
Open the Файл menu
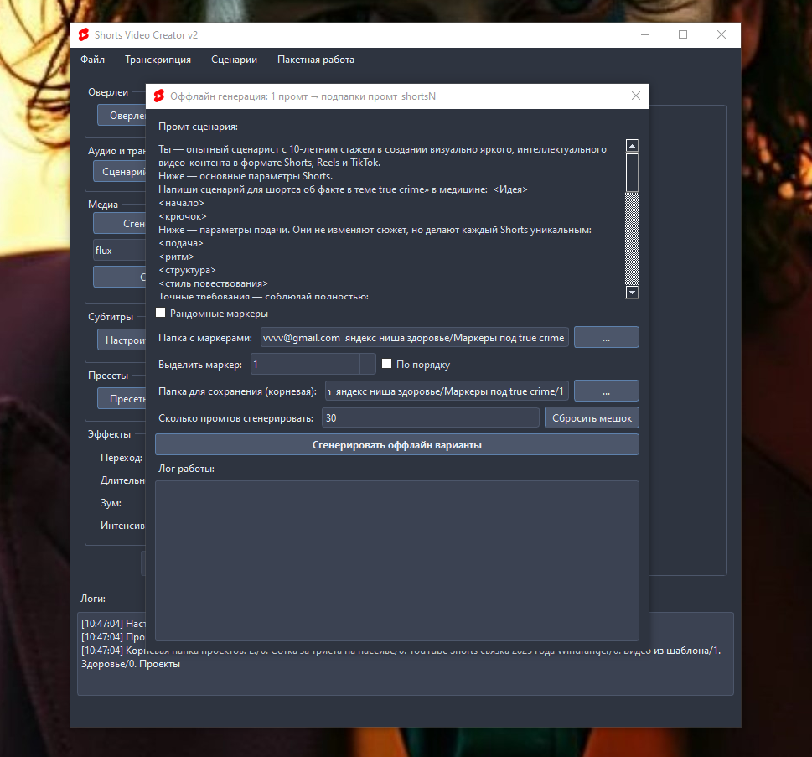(x=93, y=60)
